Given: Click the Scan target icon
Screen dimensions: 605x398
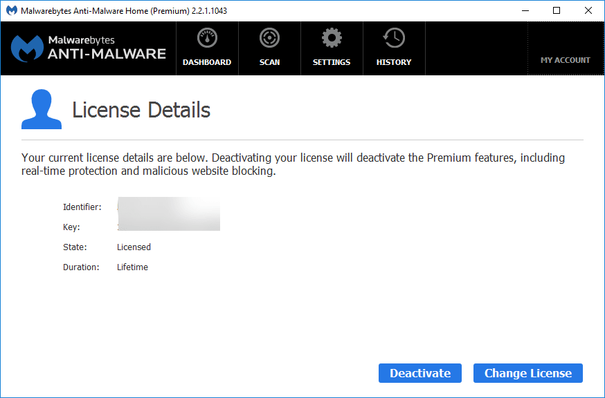Looking at the screenshot, I should [x=269, y=38].
